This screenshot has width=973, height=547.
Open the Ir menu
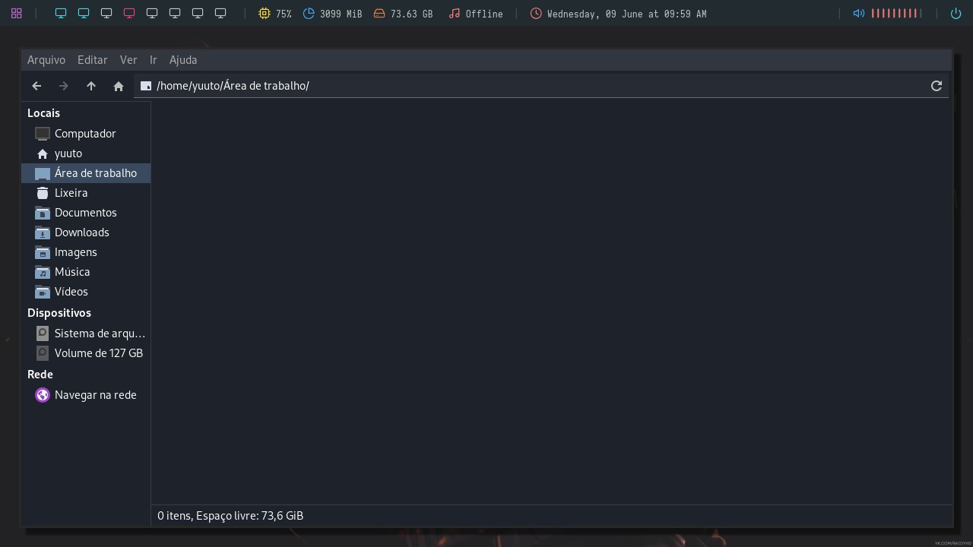(153, 59)
